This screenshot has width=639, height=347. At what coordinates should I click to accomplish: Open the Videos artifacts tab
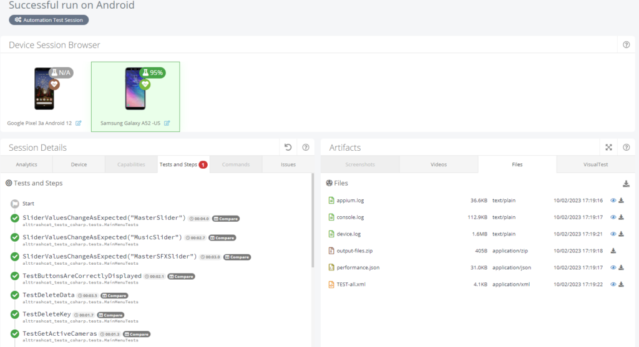[439, 164]
